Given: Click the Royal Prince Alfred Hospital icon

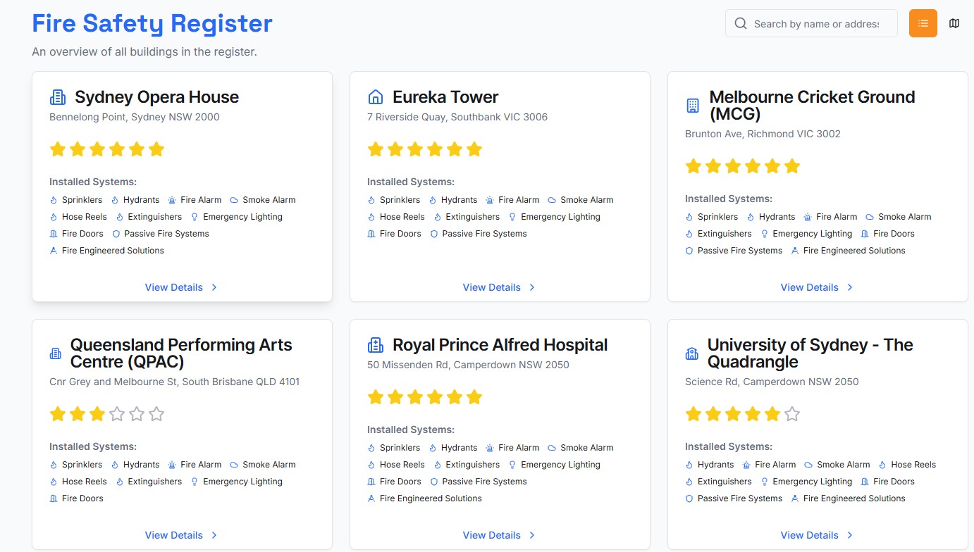Looking at the screenshot, I should click(x=376, y=345).
